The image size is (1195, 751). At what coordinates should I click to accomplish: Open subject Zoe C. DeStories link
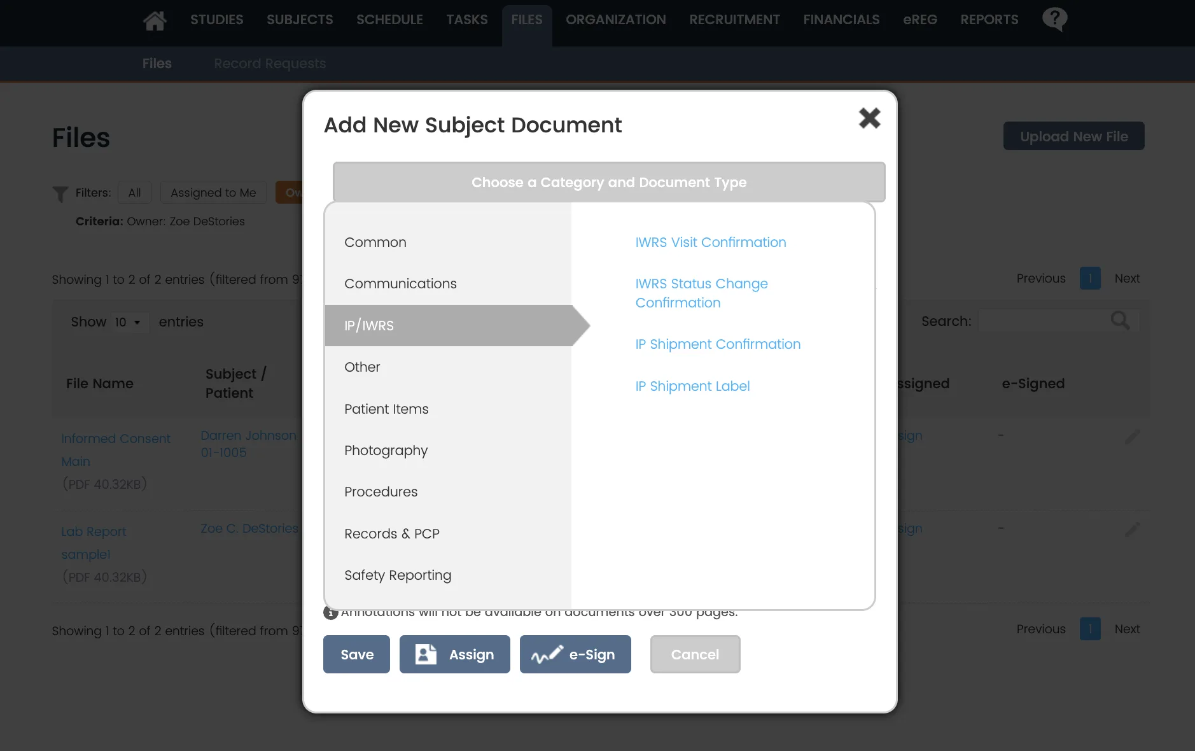click(249, 529)
